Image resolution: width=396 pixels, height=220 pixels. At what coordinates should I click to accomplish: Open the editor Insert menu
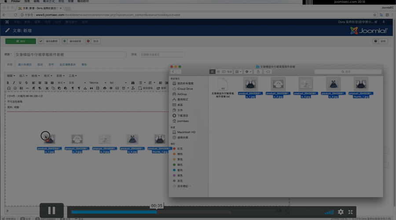(22, 76)
